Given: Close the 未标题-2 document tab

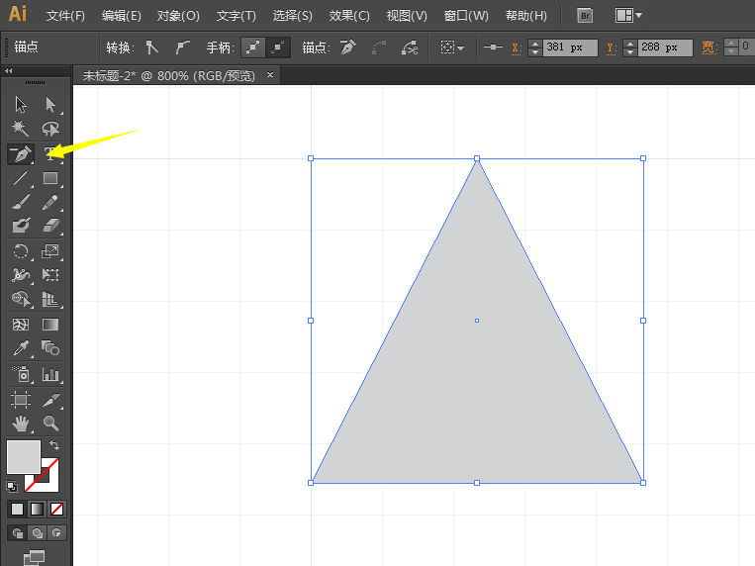Looking at the screenshot, I should (270, 74).
